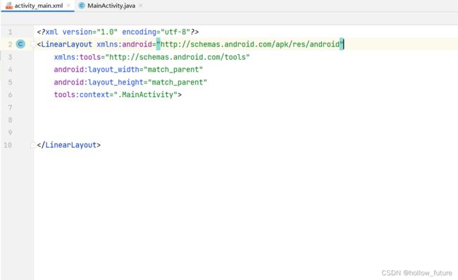Click the ".MainActivity" string value

click(x=145, y=94)
